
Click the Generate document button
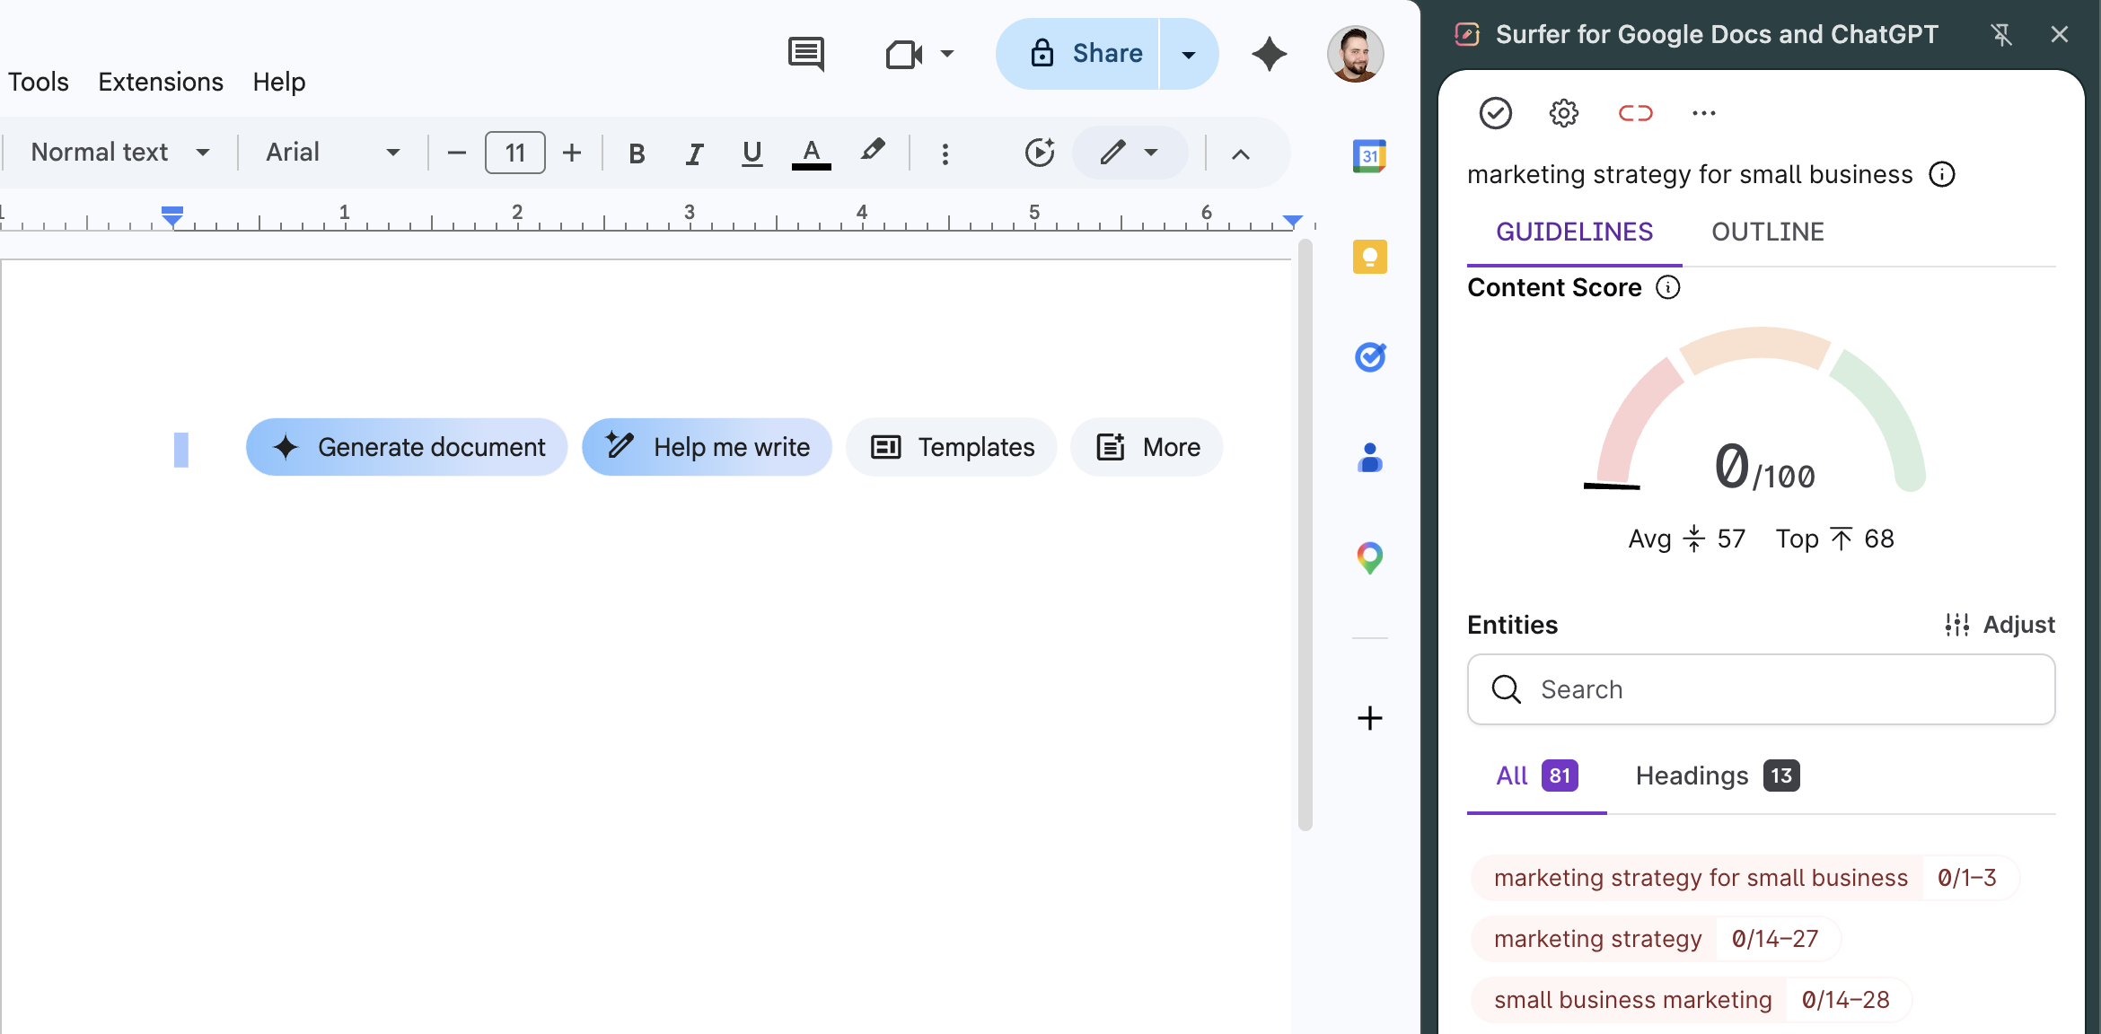(407, 447)
